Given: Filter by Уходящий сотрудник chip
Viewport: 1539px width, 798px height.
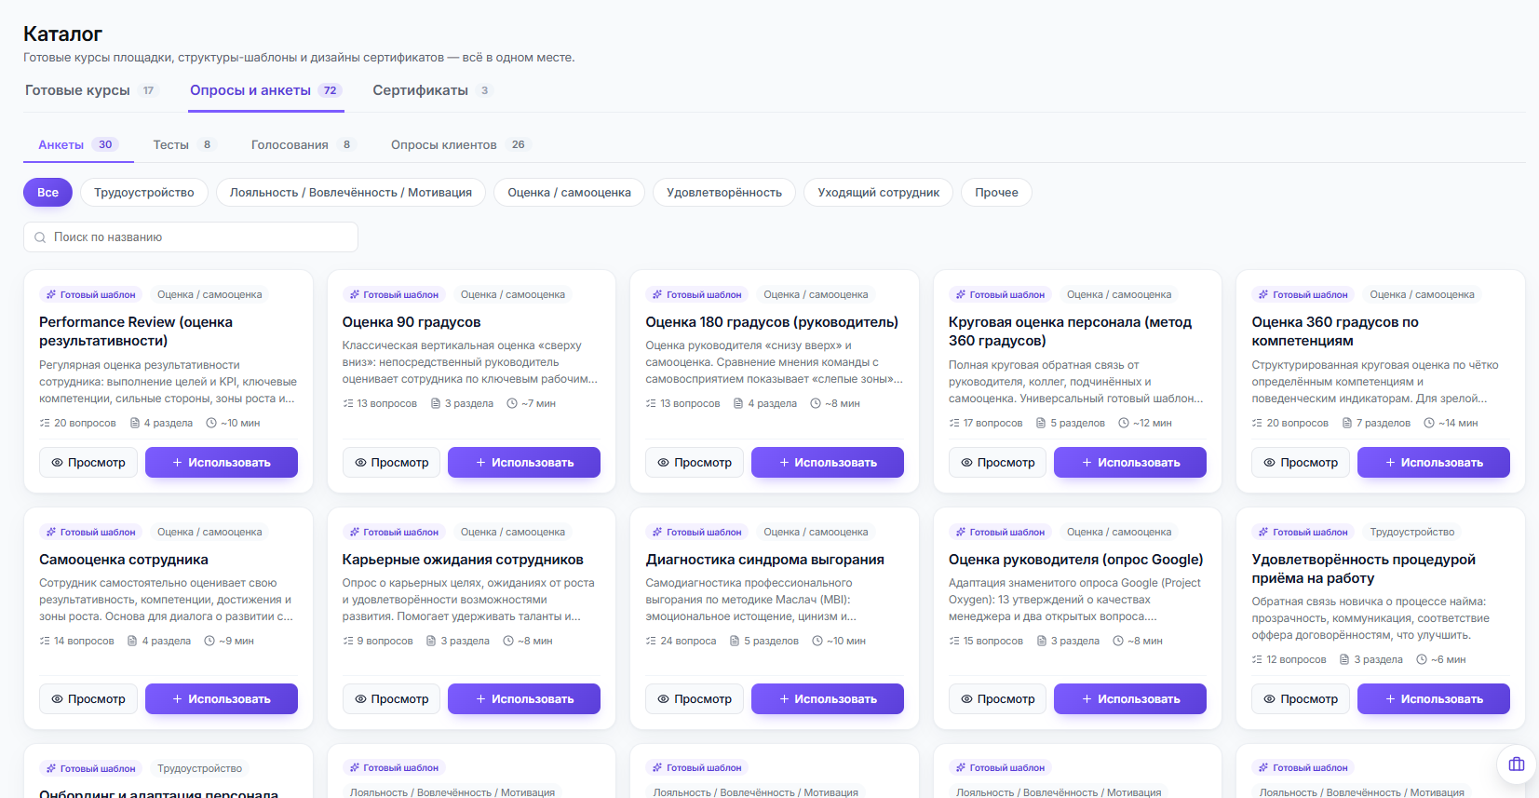Looking at the screenshot, I should pos(879,193).
